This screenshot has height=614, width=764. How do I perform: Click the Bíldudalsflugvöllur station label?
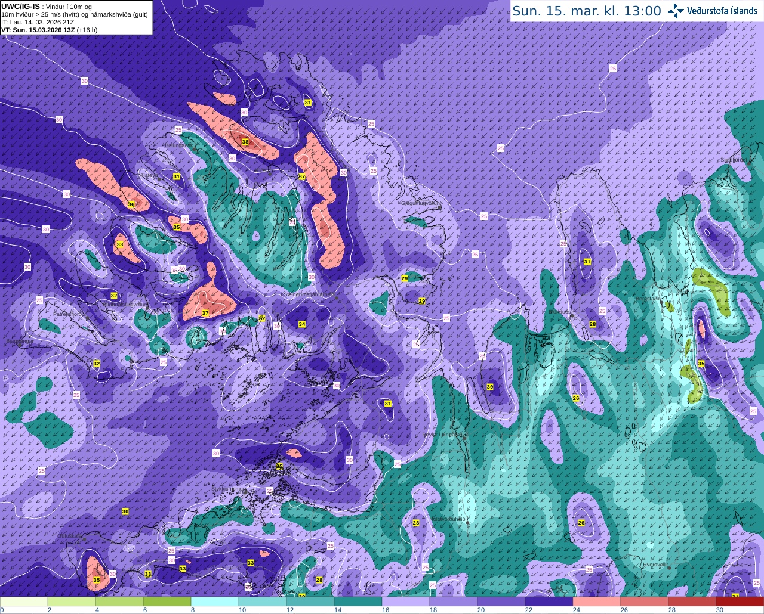[x=125, y=304]
